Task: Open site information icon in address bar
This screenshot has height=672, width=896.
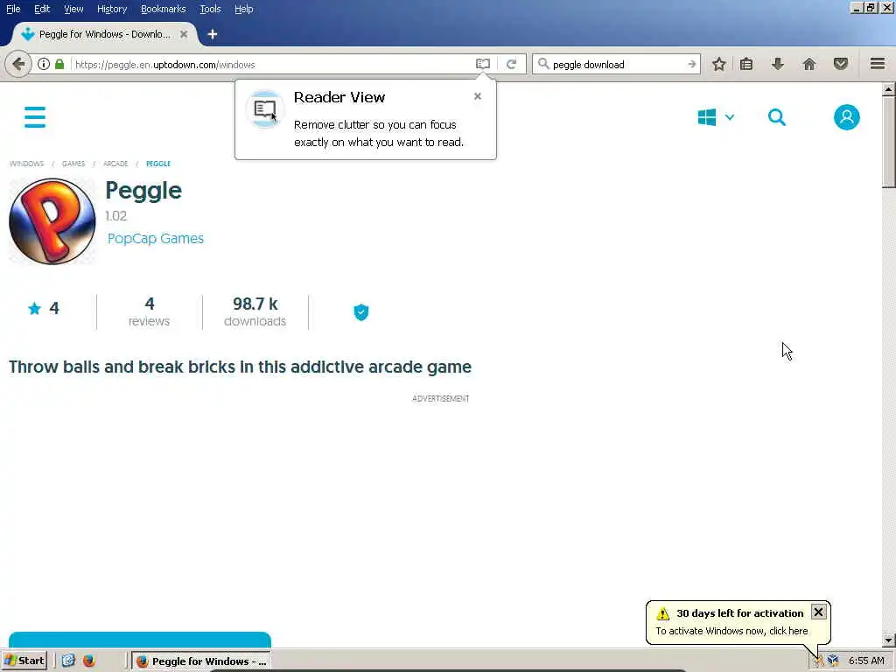Action: pos(44,64)
